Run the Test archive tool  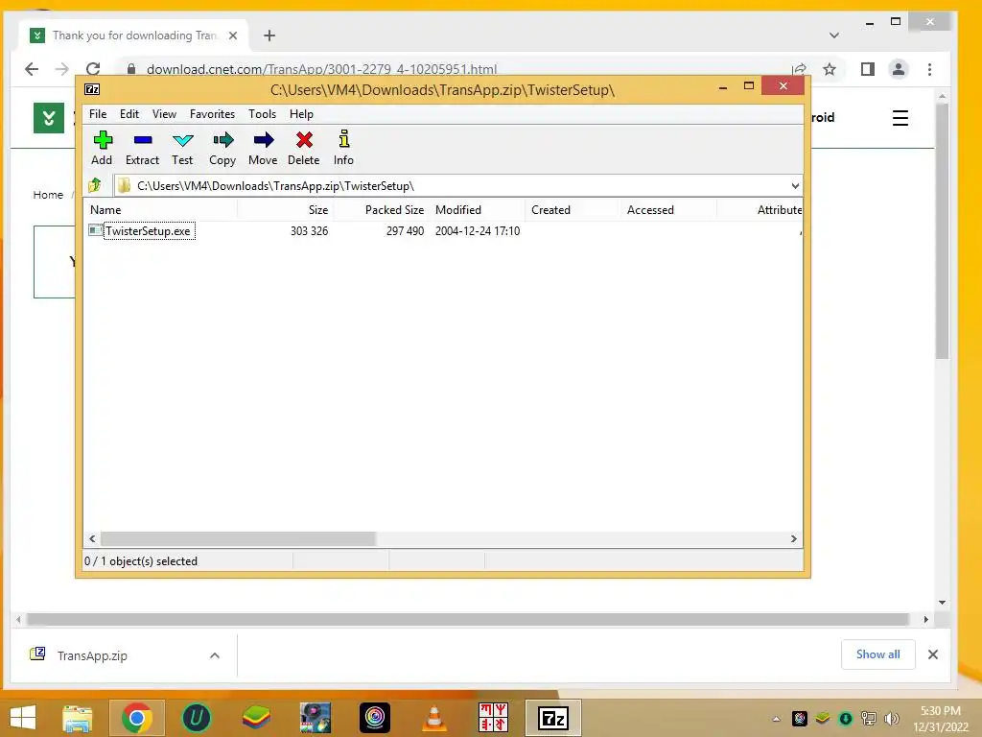(x=182, y=148)
